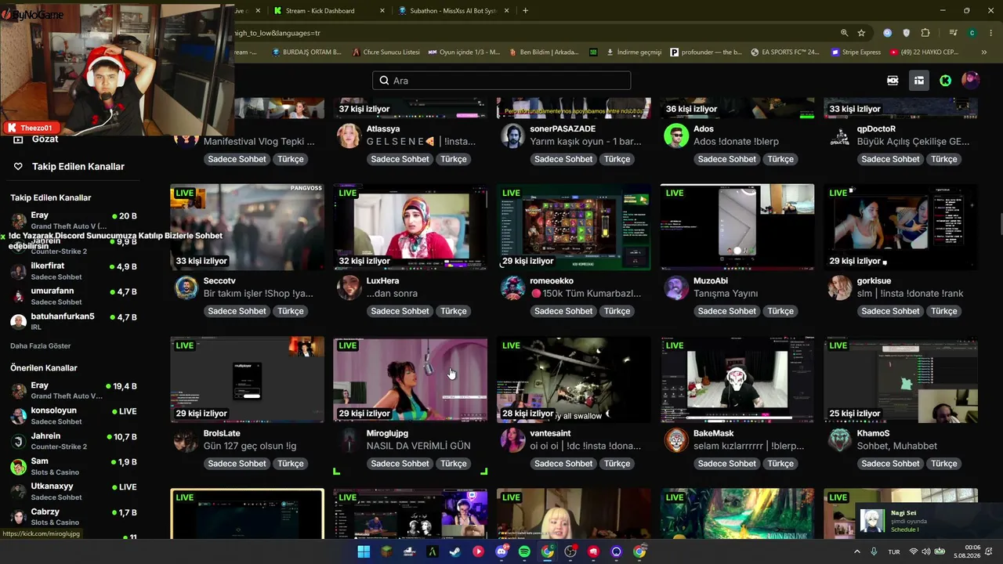
Task: Open the browser zoom magnifier icon
Action: (844, 33)
